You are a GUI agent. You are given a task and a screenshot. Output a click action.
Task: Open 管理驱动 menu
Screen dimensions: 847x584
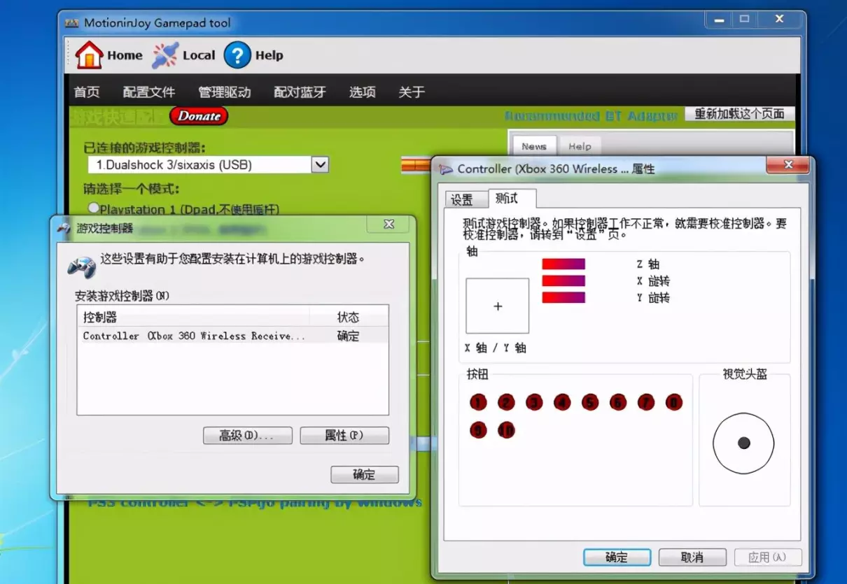click(x=225, y=92)
